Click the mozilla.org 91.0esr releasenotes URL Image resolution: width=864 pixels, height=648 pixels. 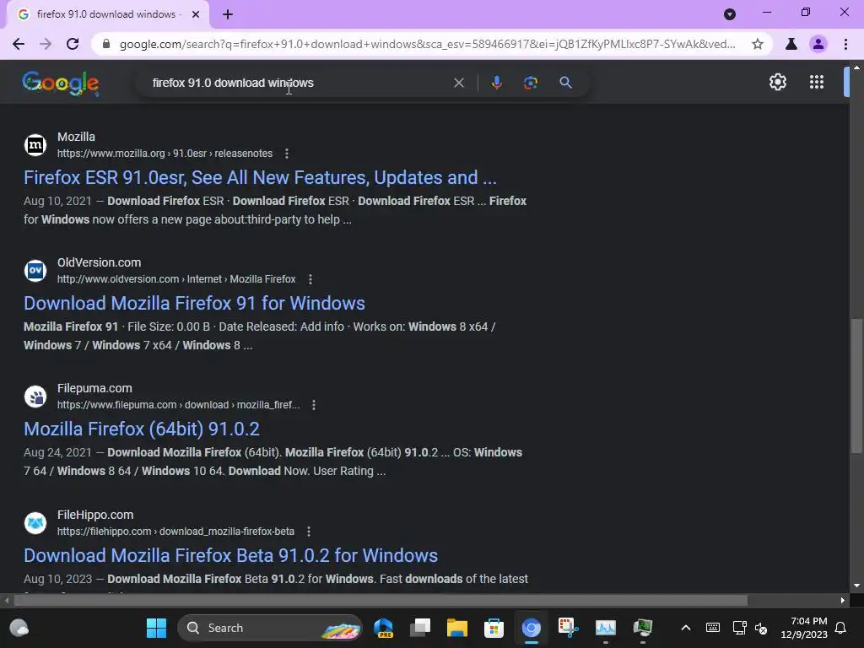165,154
